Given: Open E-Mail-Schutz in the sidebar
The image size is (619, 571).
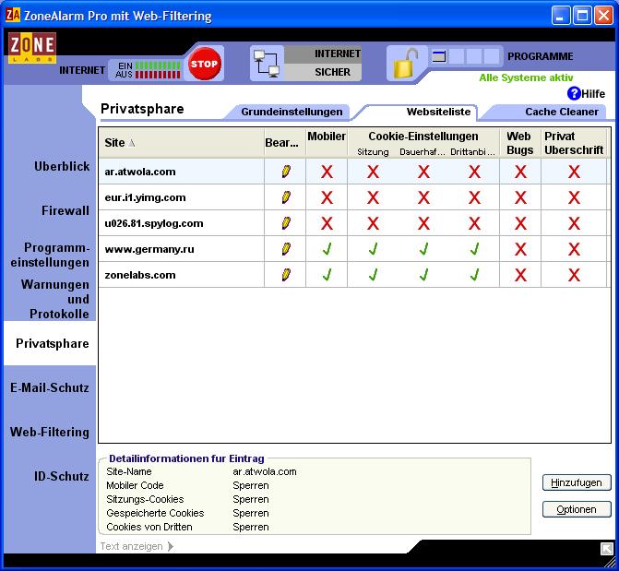Looking at the screenshot, I should click(x=50, y=387).
